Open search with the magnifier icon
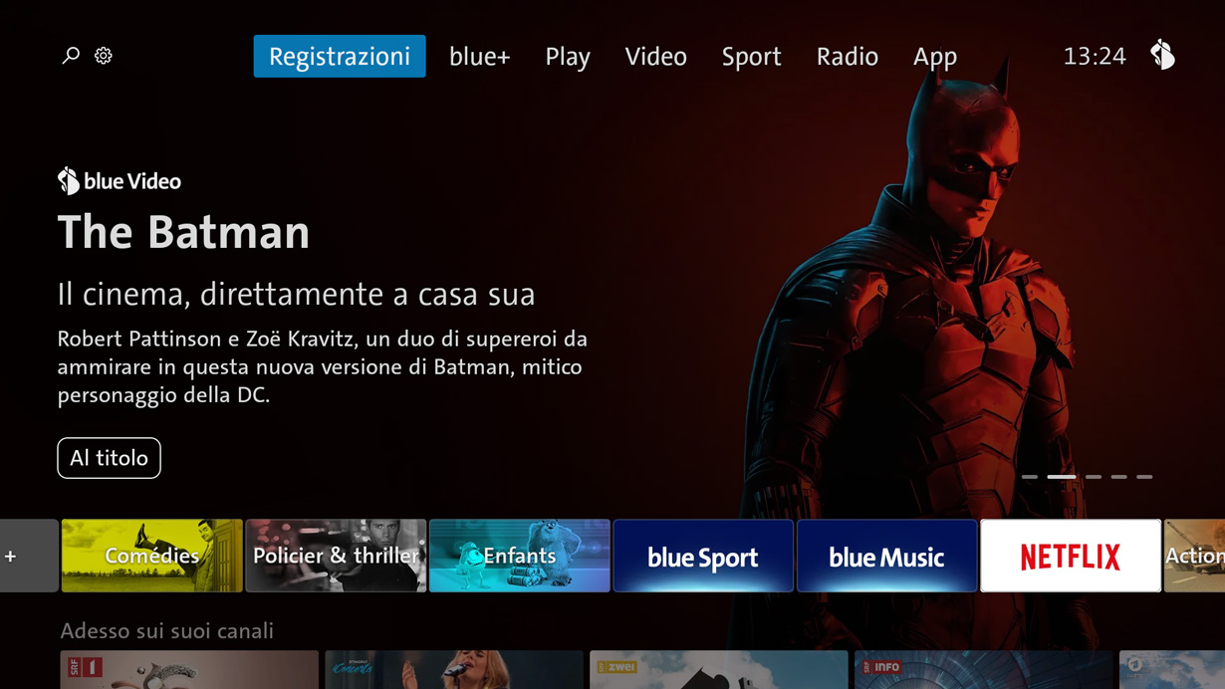1225x689 pixels. click(71, 56)
